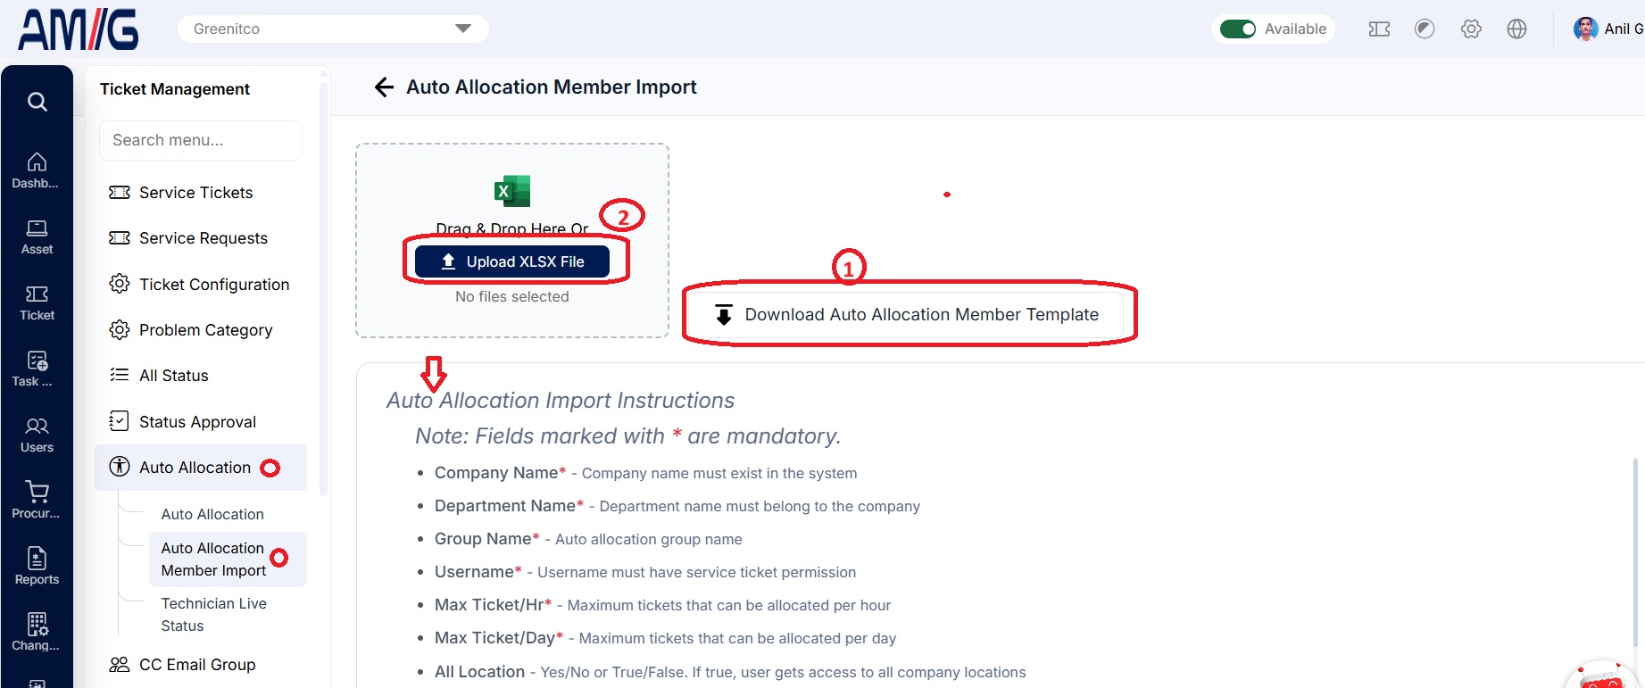Click the 'Group Name' instruction line

click(588, 539)
